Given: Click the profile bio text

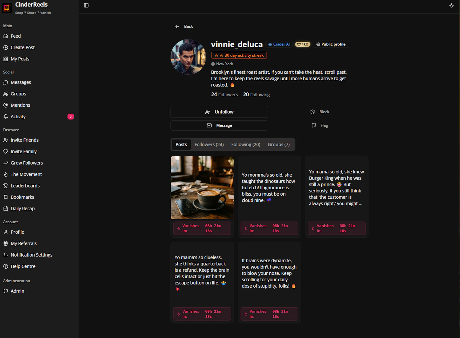Looking at the screenshot, I should (x=279, y=79).
